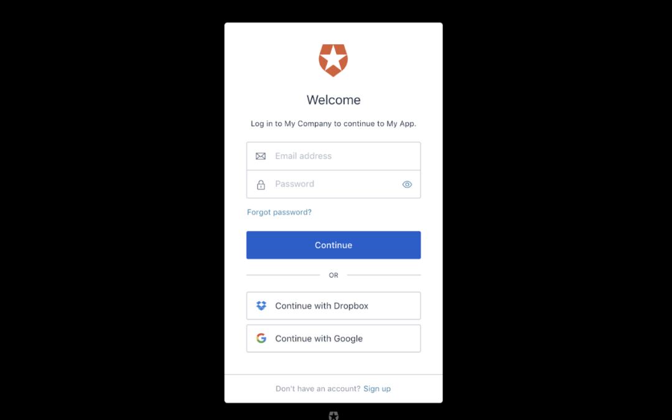Image resolution: width=672 pixels, height=420 pixels.
Task: Click the Google G logo icon
Action: [x=261, y=338]
